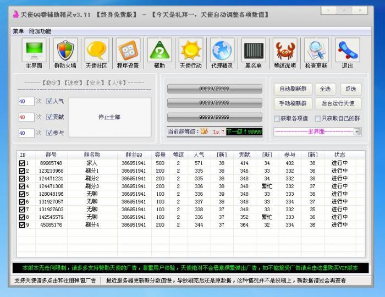Image resolution: width=385 pixels, height=297 pixels.
Task: Uncheck the row for group 123210968
Action: click(22, 171)
